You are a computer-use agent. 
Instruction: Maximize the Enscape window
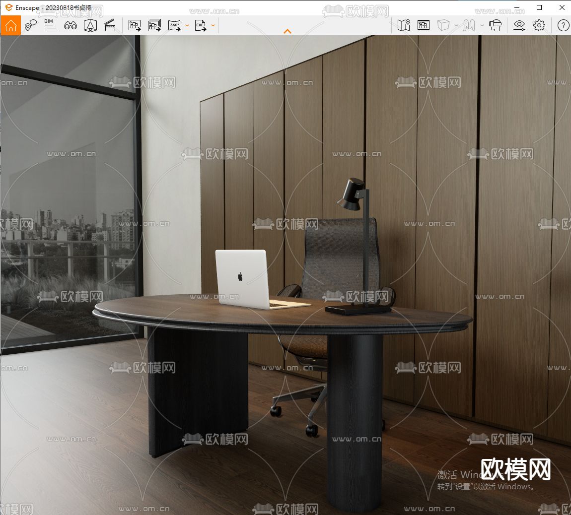[539, 7]
